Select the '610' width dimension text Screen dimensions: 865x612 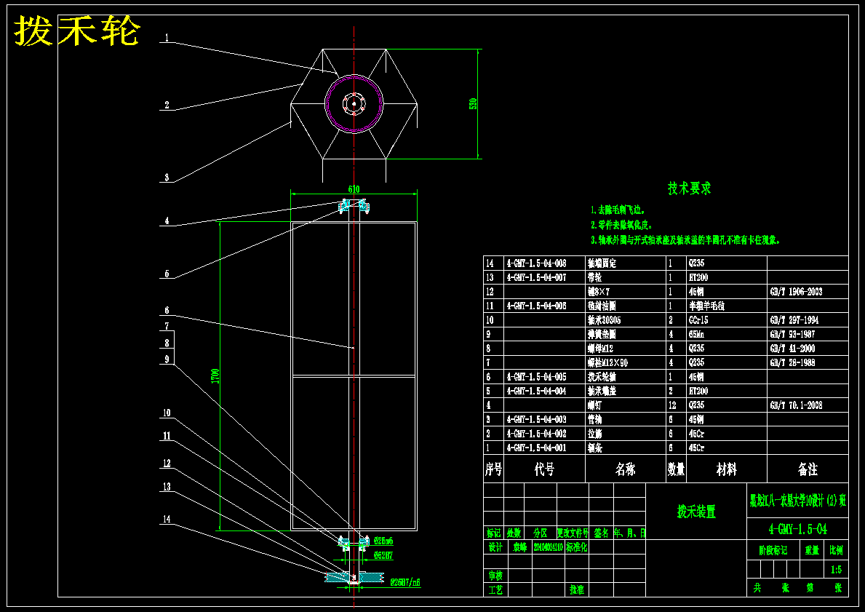pos(354,188)
